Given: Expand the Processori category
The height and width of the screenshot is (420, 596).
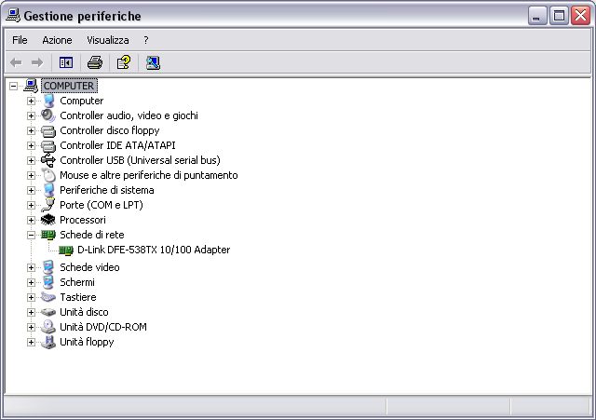Looking at the screenshot, I should [31, 220].
